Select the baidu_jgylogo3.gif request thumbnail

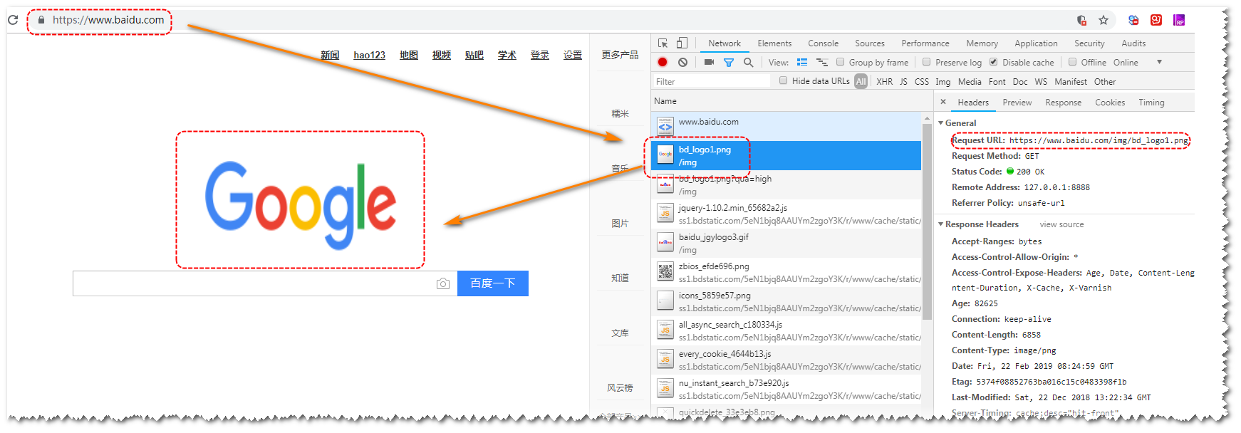[665, 242]
